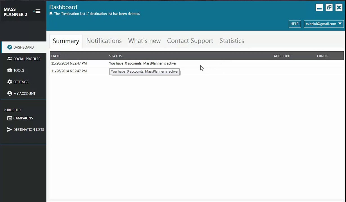Click the Campaigns calendar icon

pos(10,118)
